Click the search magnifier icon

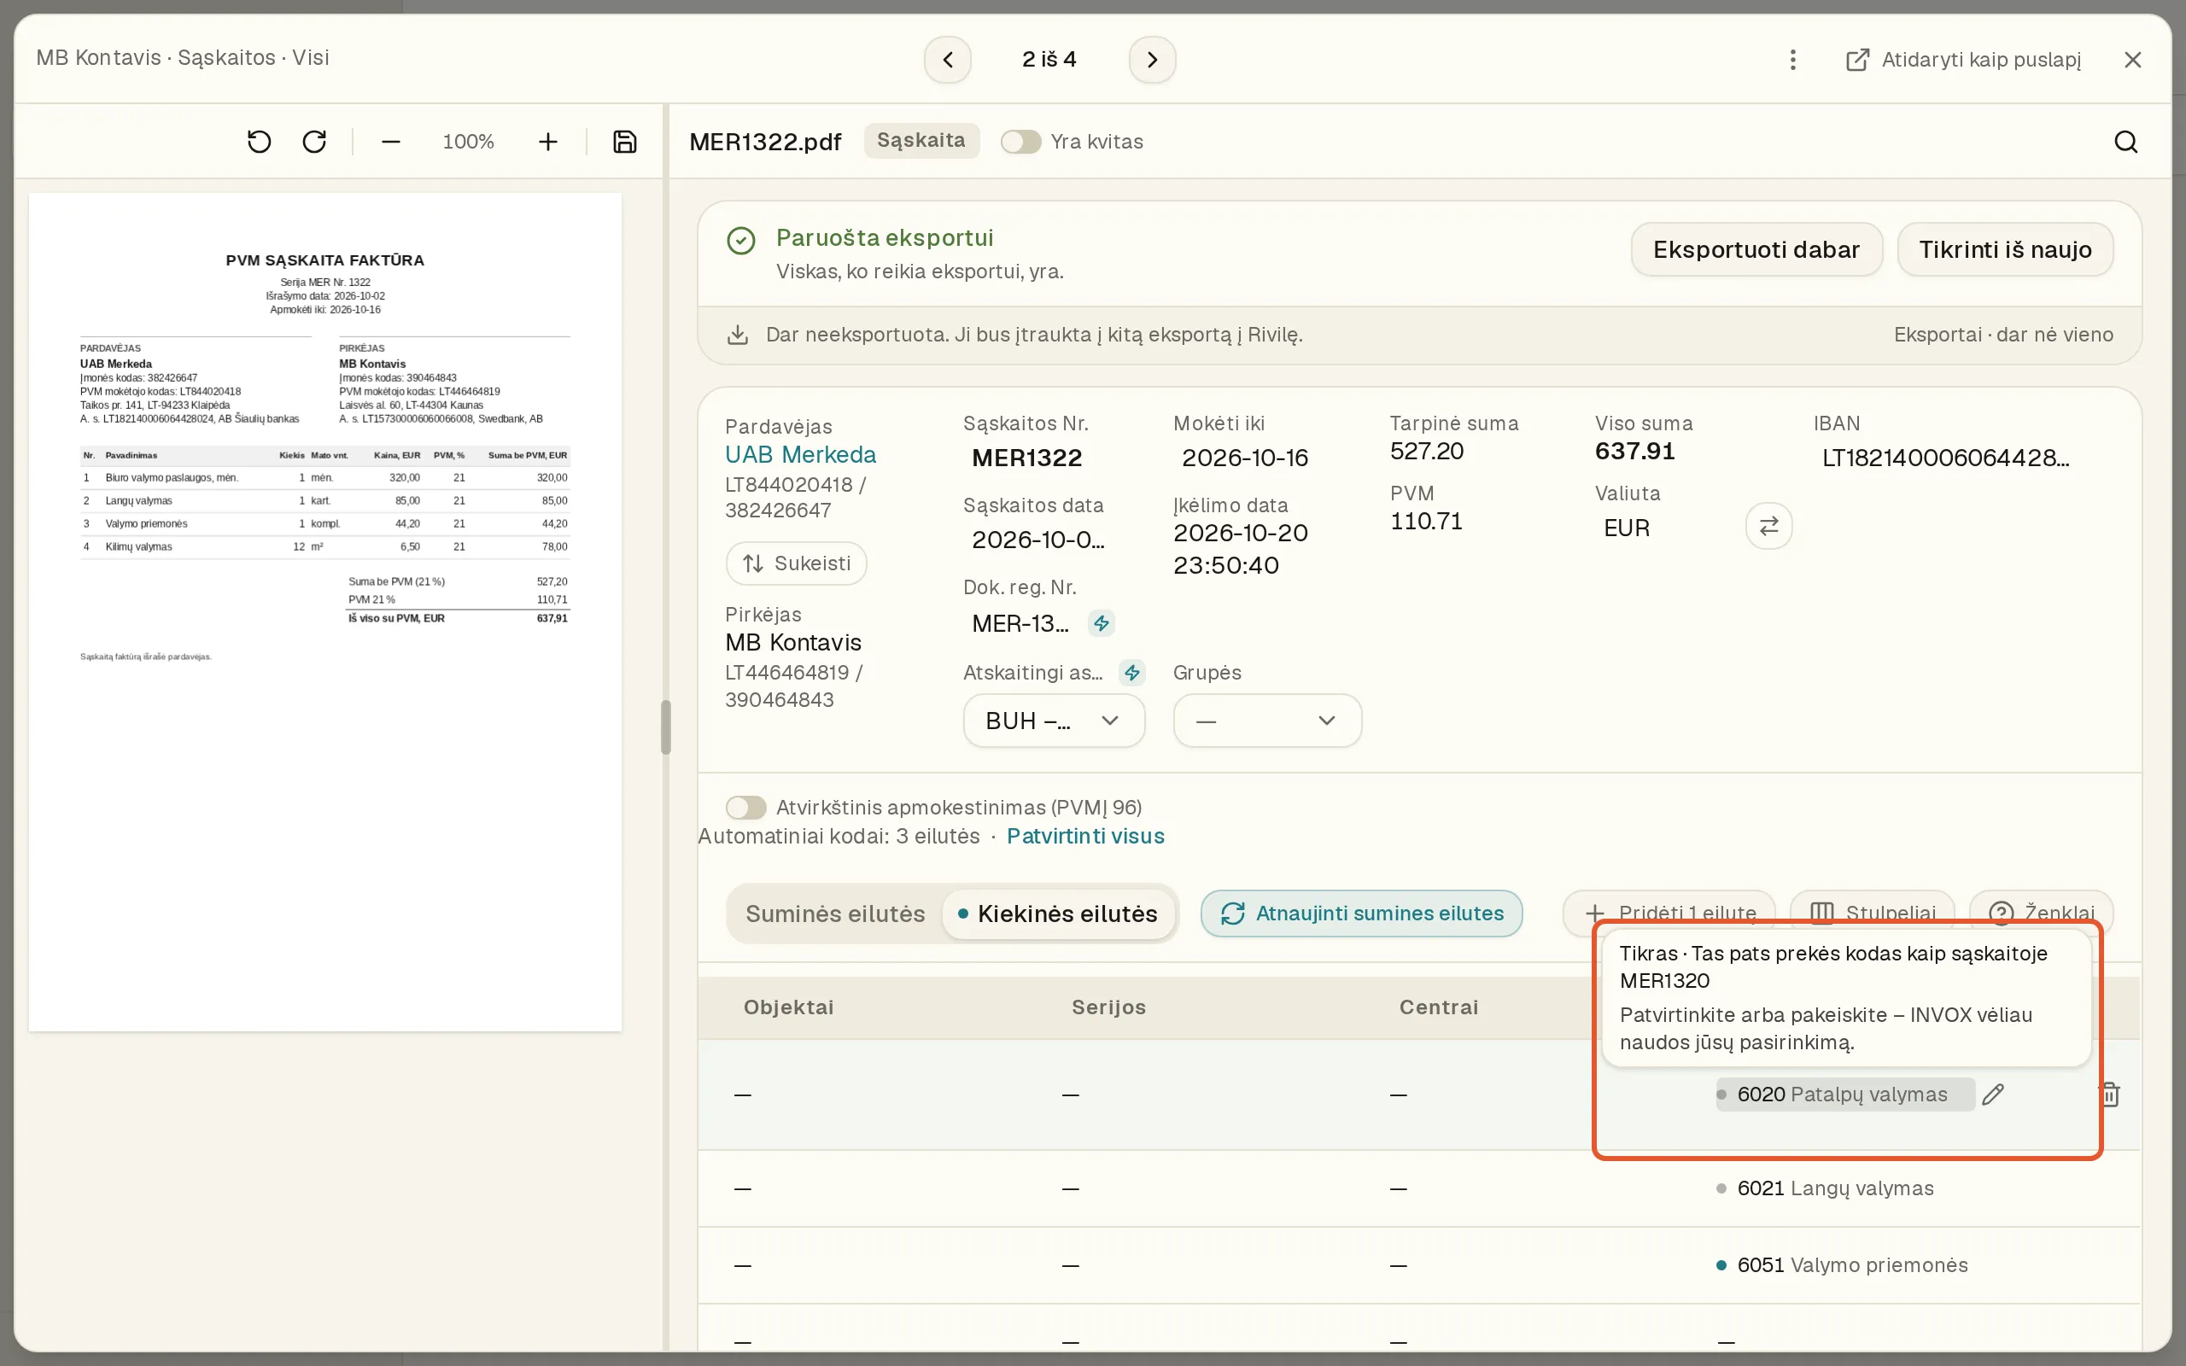tap(2125, 142)
